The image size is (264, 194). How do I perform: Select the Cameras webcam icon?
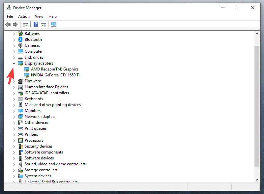pyautogui.click(x=20, y=45)
